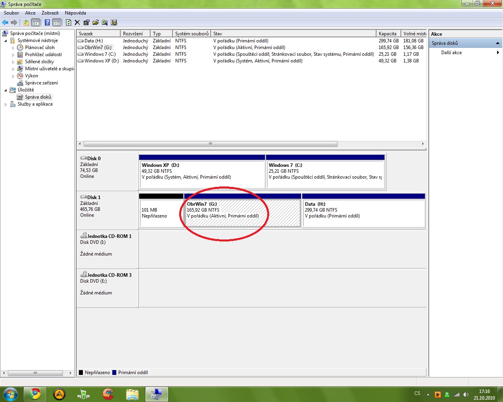Click the Volné místo column header
The width and height of the screenshot is (503, 402).
414,34
